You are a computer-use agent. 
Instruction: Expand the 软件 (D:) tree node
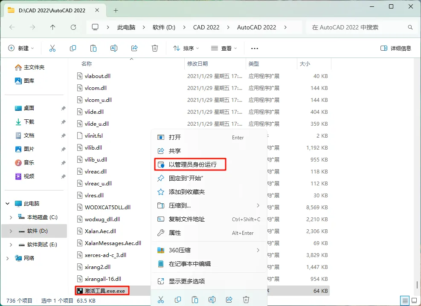click(11, 231)
